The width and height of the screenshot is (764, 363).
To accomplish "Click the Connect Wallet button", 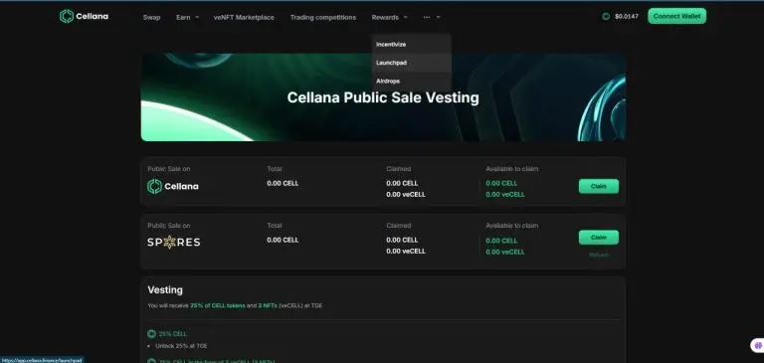I will point(676,16).
